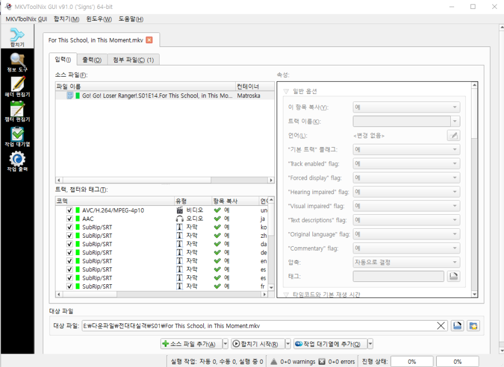This screenshot has height=367, width=504.
Task: Open the 도움말(H) menu
Action: pos(131,19)
